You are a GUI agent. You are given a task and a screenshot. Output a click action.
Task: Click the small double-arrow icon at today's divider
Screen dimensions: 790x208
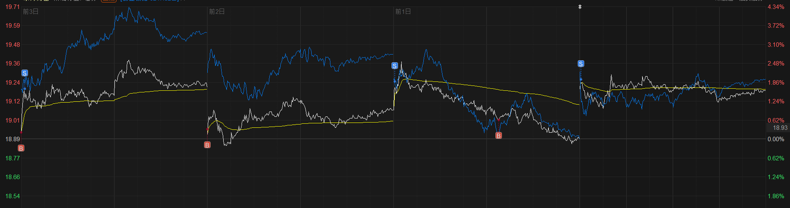pos(580,7)
